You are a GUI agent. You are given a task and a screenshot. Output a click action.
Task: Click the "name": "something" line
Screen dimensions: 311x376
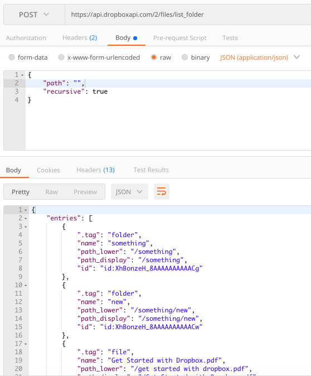point(115,243)
